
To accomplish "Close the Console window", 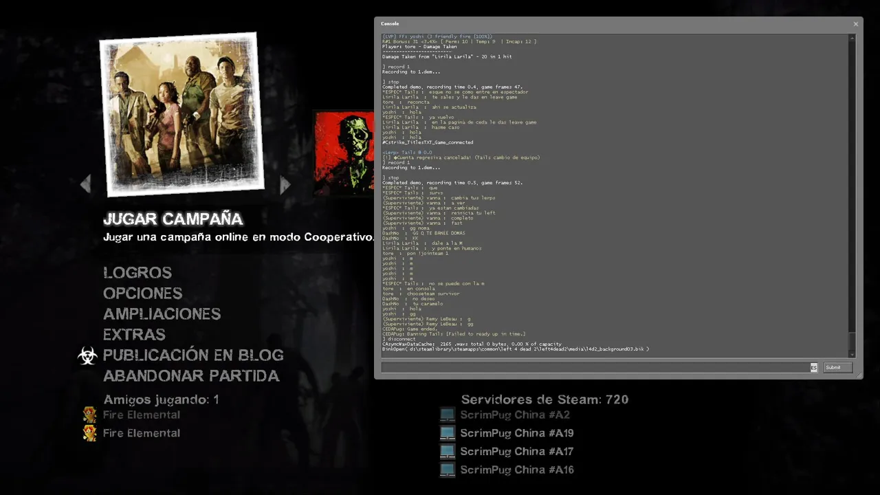I will click(856, 24).
